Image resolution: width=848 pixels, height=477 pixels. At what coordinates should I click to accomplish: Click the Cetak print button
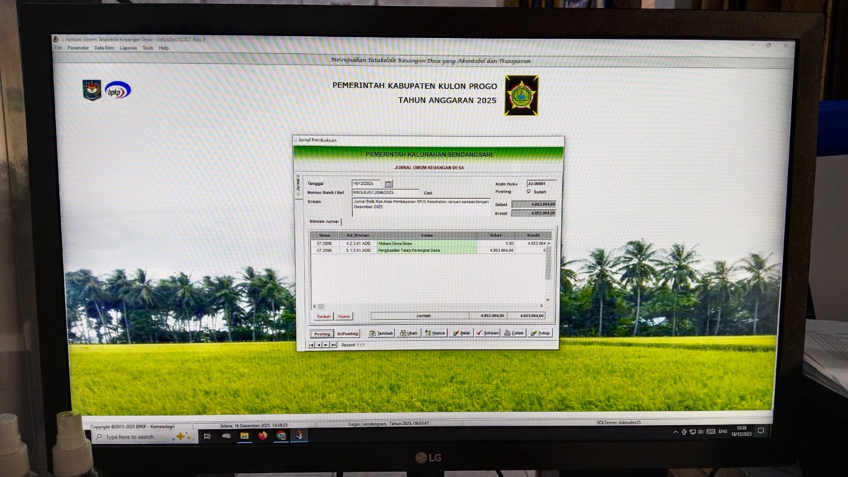pos(514,333)
